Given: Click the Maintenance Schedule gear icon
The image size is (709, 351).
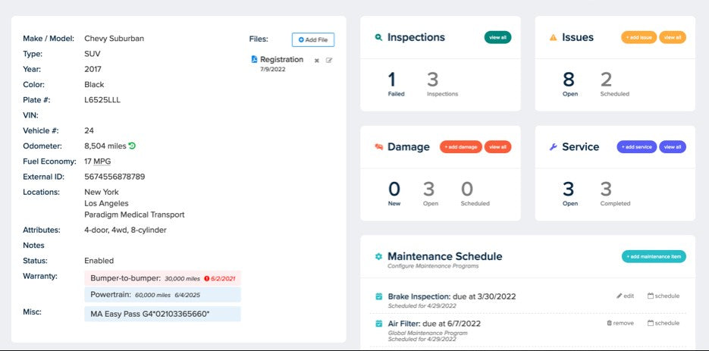Looking at the screenshot, I should point(378,257).
